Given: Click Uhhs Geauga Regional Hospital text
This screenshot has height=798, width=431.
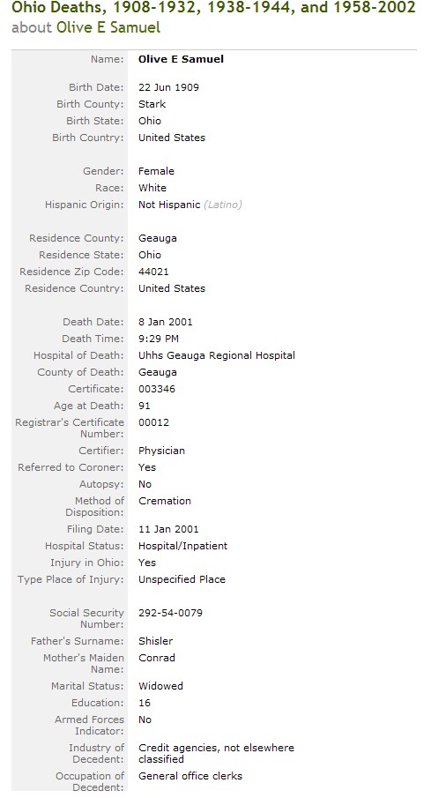Looking at the screenshot, I should pos(216,355).
